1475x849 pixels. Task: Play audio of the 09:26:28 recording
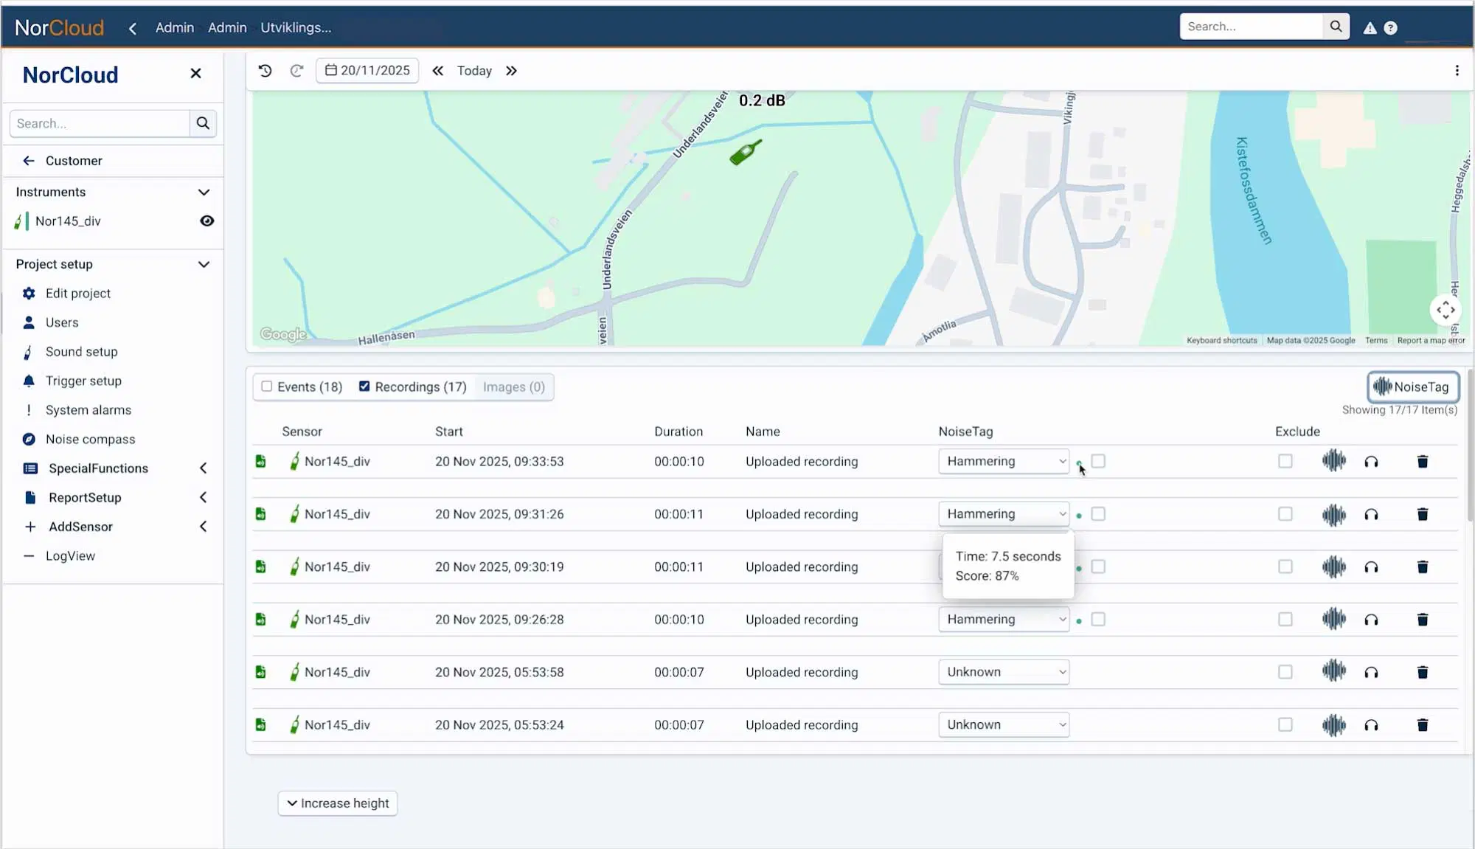(1371, 620)
